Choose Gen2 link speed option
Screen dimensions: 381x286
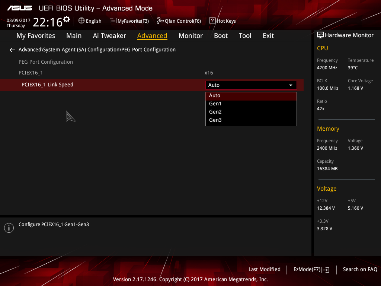click(x=251, y=112)
